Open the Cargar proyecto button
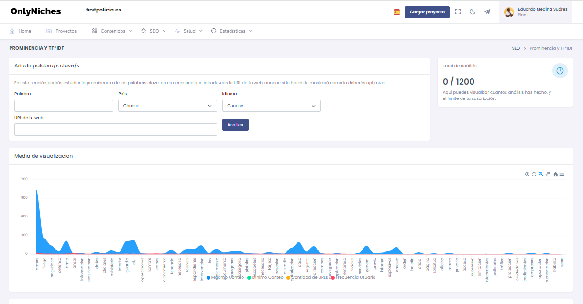583x304 pixels. 427,11
